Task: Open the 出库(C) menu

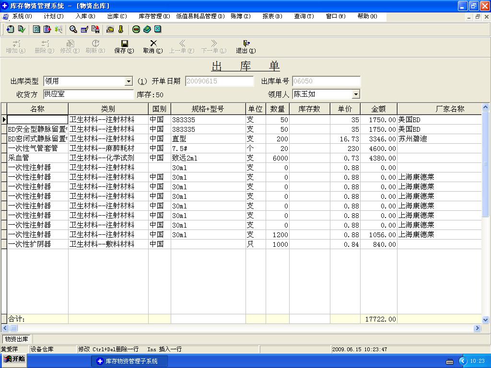Action: coord(117,16)
